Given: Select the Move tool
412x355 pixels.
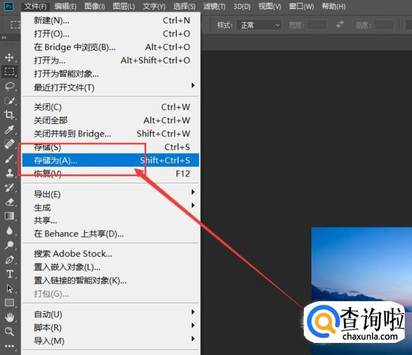Looking at the screenshot, I should [9, 57].
